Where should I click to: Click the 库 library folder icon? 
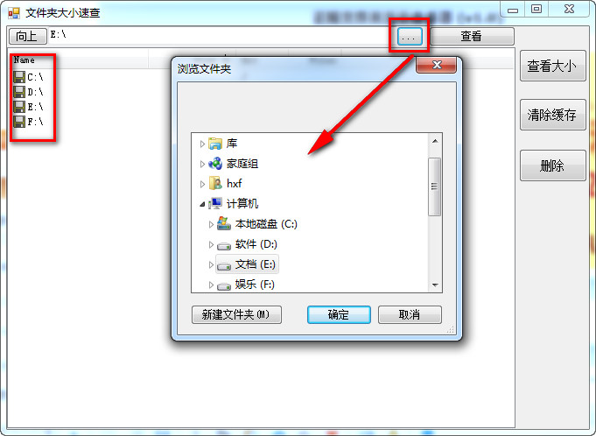(215, 144)
